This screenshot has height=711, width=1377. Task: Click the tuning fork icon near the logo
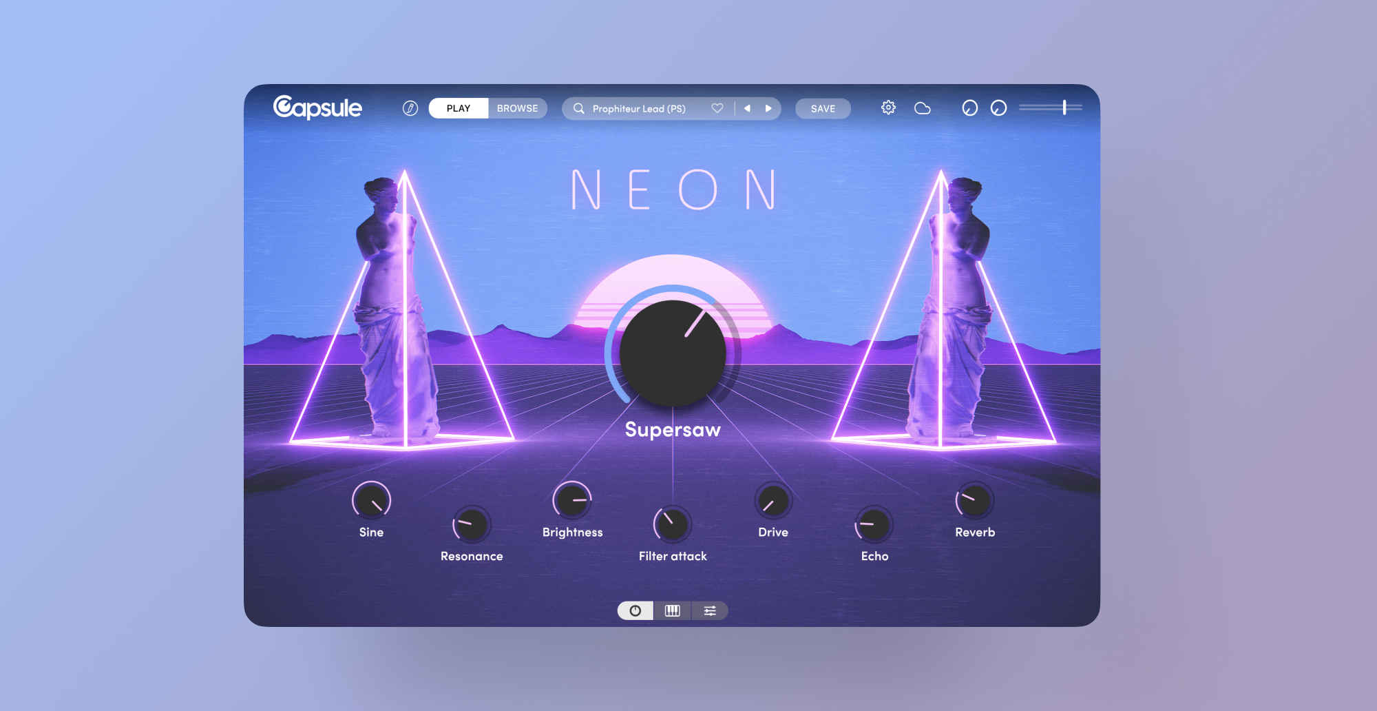410,108
